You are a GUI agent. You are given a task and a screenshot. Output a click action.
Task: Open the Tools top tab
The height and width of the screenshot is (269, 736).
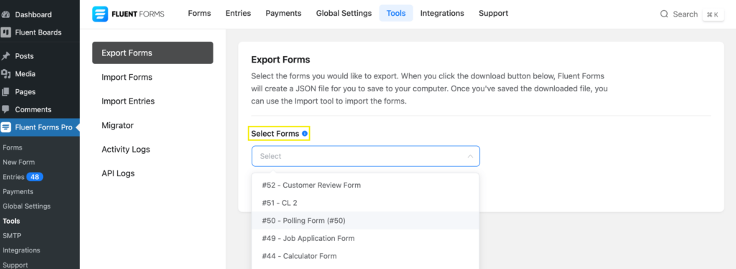(396, 13)
